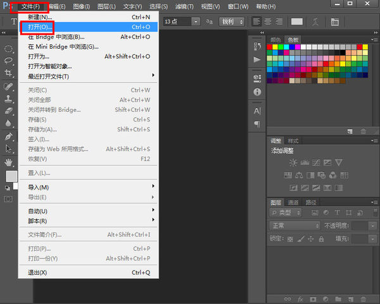Choose 在 Bridge 中浏览(B)... entry

(x=89, y=37)
